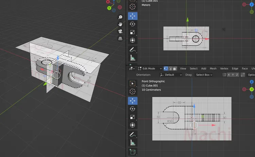Choose Measure tool in Front Orthographic viewport
This screenshot has height=157, width=255.
[x=133, y=142]
